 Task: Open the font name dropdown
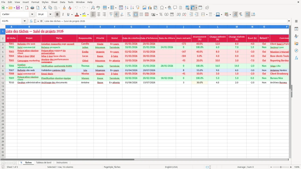(x=32, y=15)
